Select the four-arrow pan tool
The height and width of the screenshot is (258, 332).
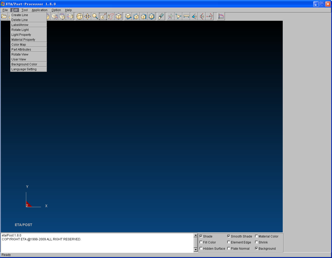(87, 16)
